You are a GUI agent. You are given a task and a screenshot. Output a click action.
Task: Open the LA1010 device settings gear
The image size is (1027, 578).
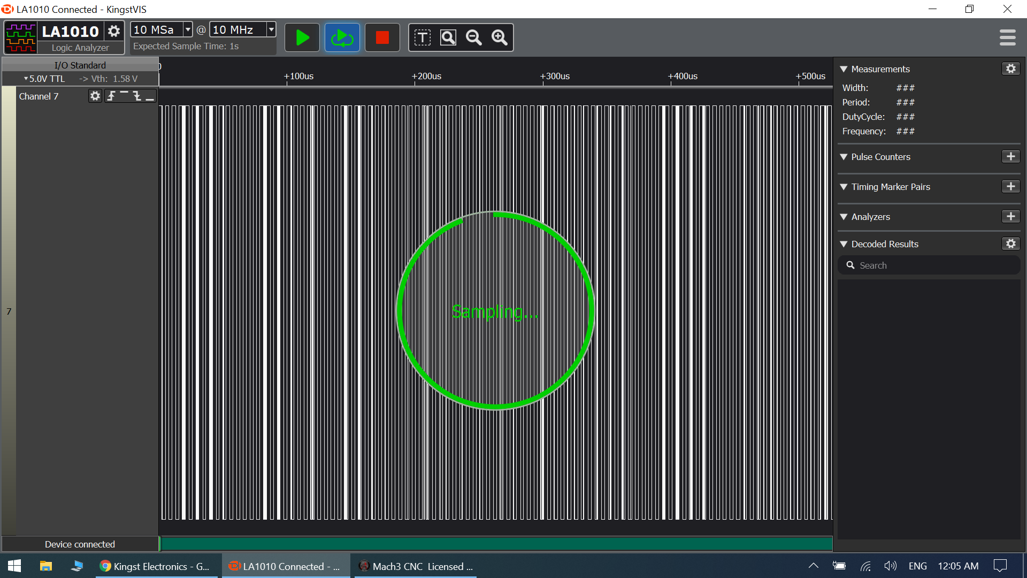[114, 31]
